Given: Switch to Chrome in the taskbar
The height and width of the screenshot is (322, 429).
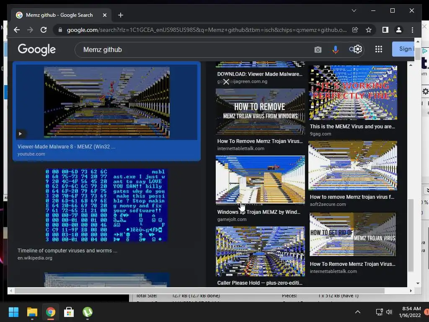Looking at the screenshot, I should point(50,312).
